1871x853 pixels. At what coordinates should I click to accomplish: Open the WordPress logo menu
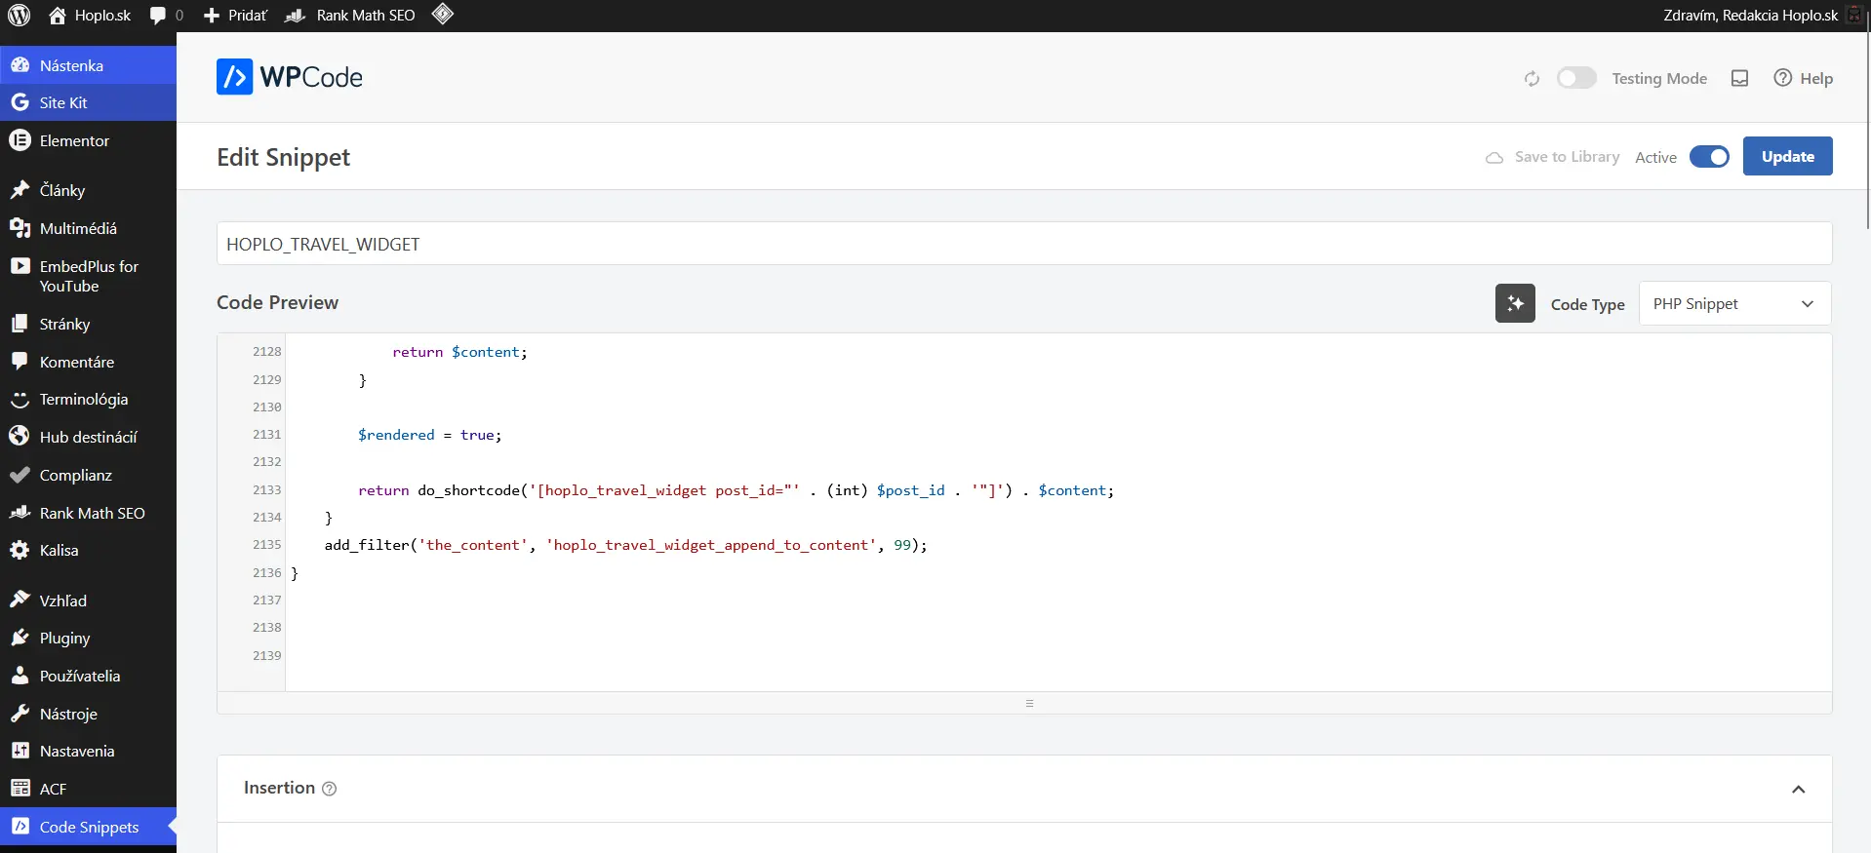[x=20, y=16]
